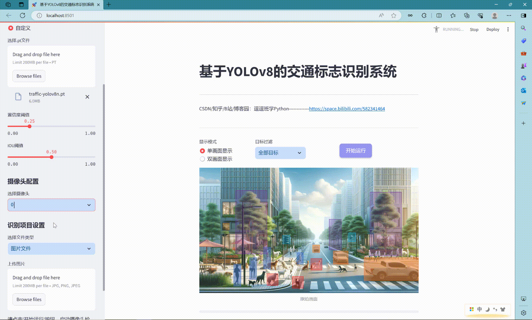Add a sidebar app with plus icon
The width and height of the screenshot is (532, 320).
(523, 123)
